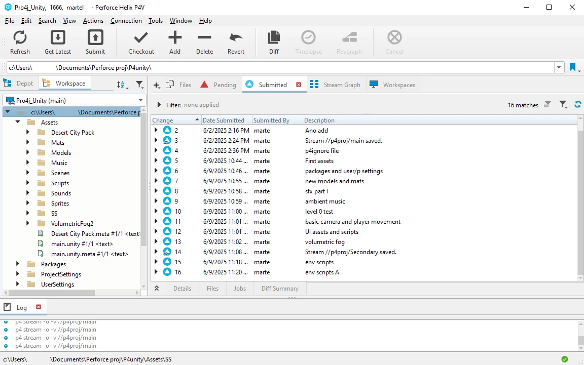Screen dimensions: 584x365
Task: Select the VolumetricFog2 folder
Action: coord(72,223)
